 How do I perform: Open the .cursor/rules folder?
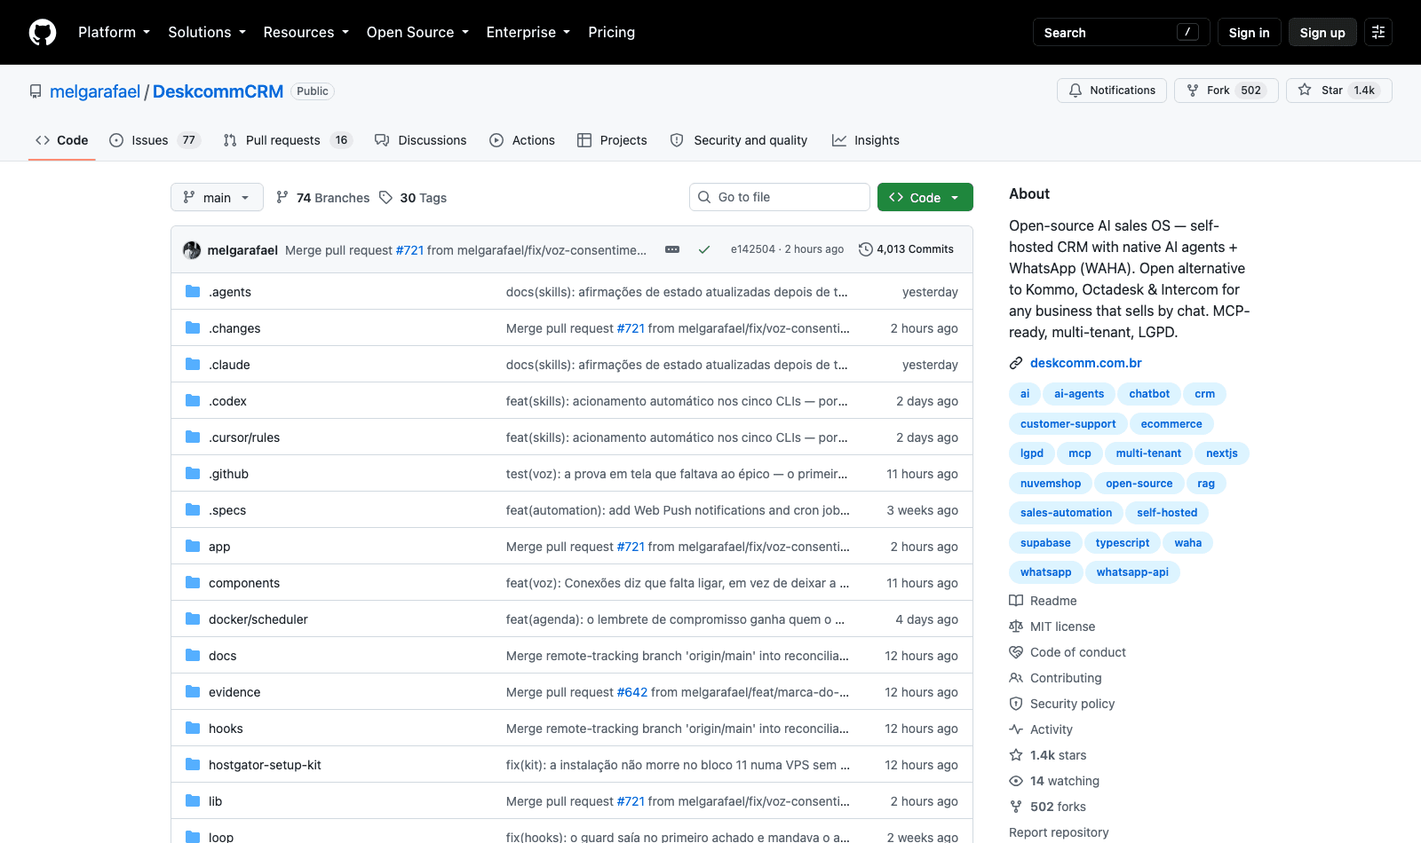tap(244, 437)
